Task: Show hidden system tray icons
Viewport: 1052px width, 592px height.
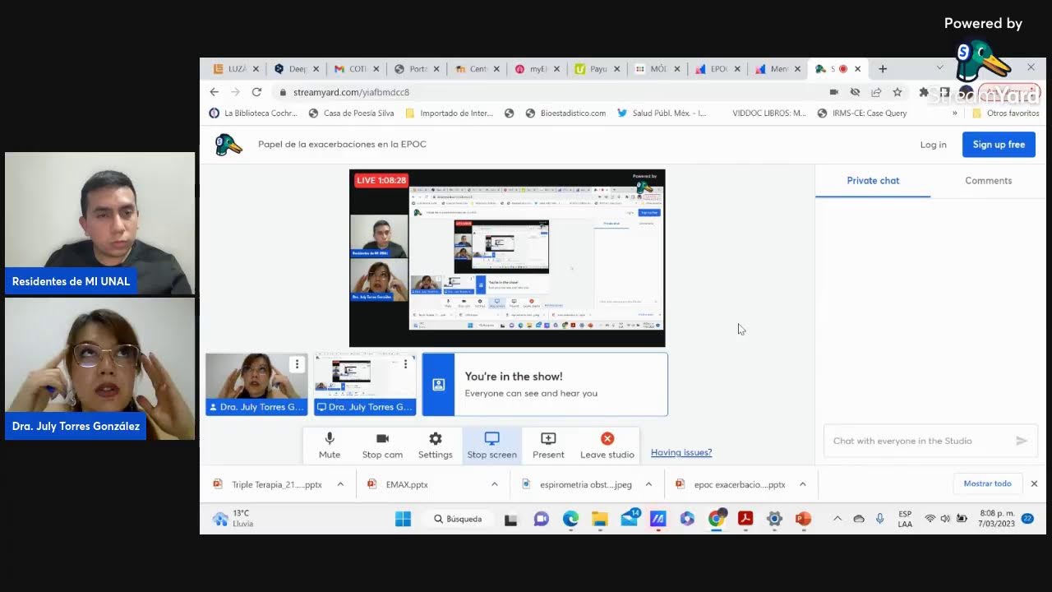Action: point(837,519)
